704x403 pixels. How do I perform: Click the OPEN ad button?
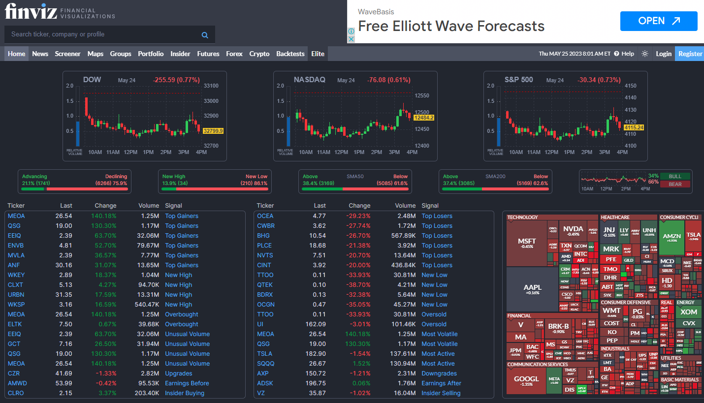[659, 21]
